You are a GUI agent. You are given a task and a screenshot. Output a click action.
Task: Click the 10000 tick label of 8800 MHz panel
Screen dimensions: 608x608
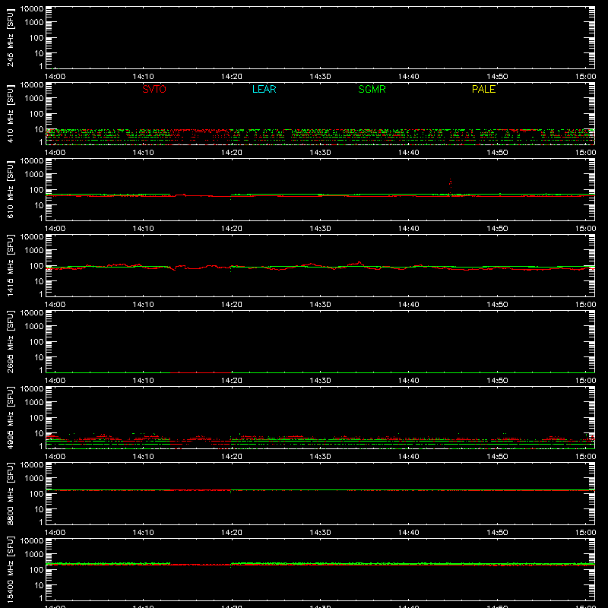coord(32,465)
